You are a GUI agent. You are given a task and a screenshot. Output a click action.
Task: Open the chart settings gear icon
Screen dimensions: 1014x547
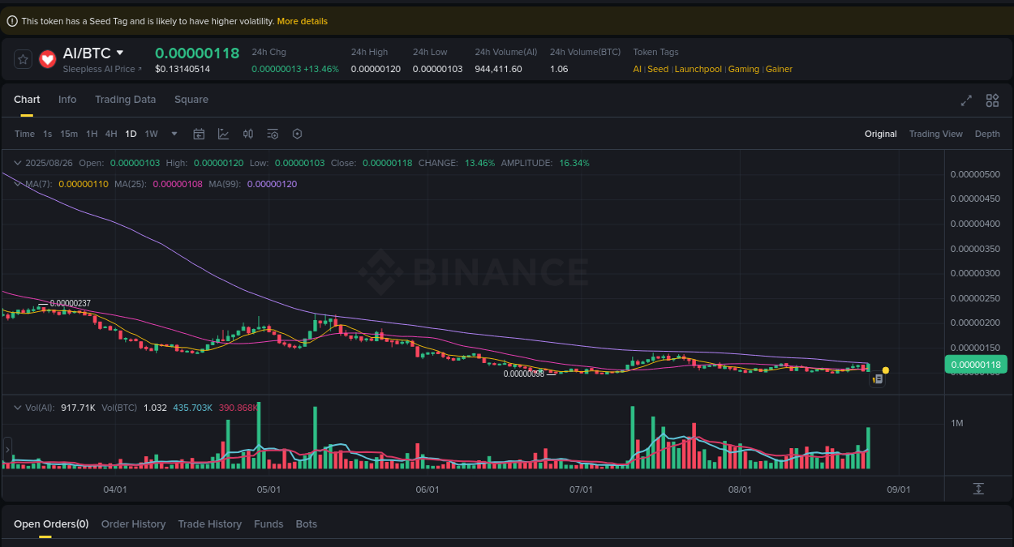tap(297, 134)
